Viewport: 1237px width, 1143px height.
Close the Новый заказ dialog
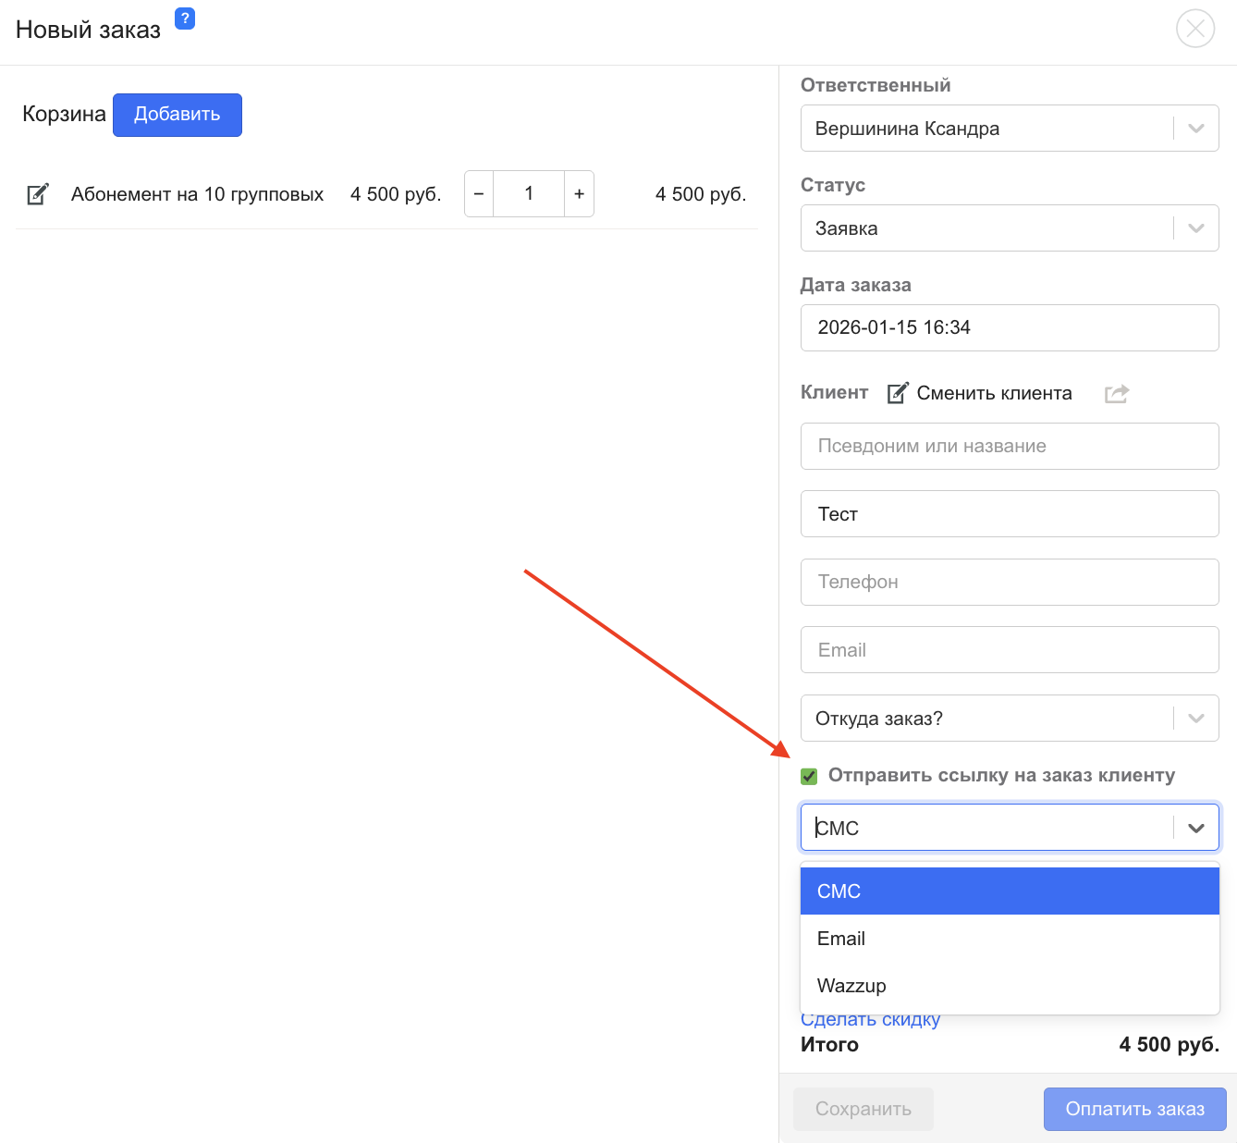(1194, 29)
